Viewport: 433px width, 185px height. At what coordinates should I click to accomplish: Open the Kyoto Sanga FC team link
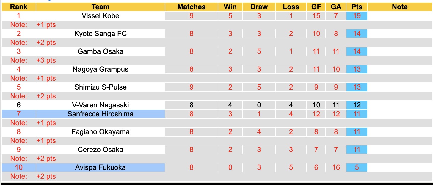(101, 34)
